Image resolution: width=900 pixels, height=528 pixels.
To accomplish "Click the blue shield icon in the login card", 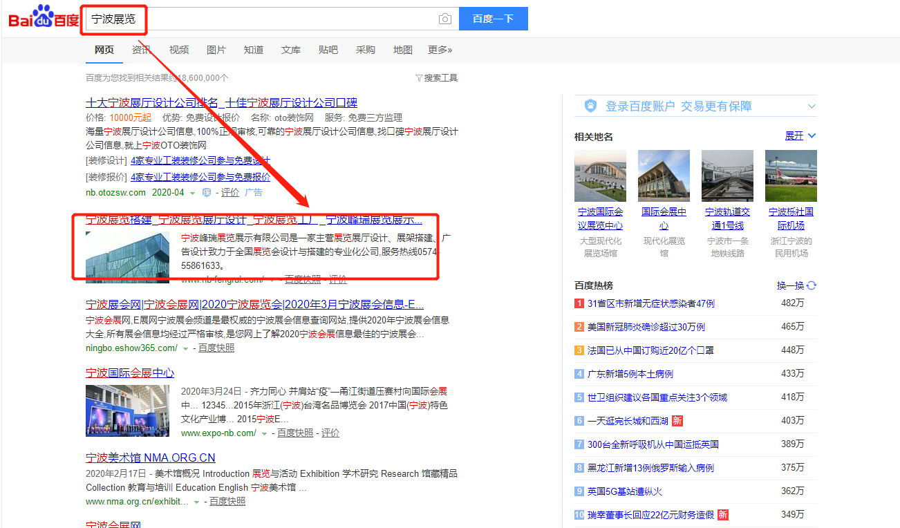I will click(590, 106).
